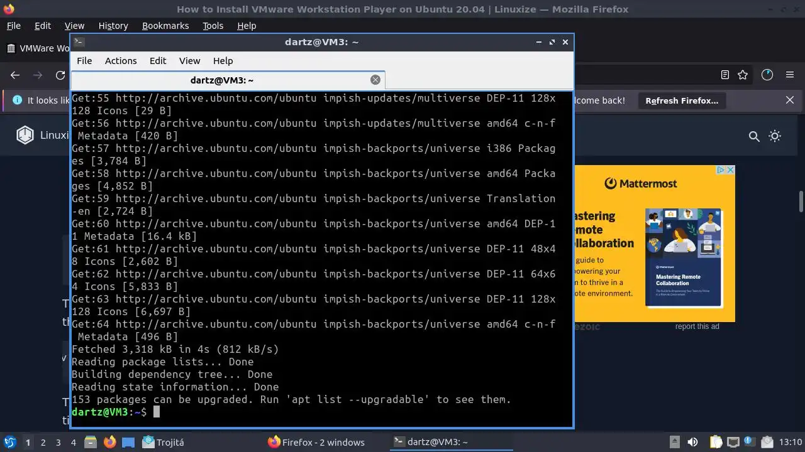This screenshot has height=452, width=805.
Task: Open Firefox Edit menu
Action: (x=43, y=26)
